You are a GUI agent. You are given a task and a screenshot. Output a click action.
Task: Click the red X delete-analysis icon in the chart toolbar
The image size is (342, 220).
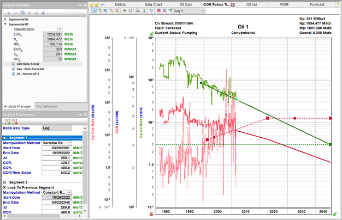159,10
